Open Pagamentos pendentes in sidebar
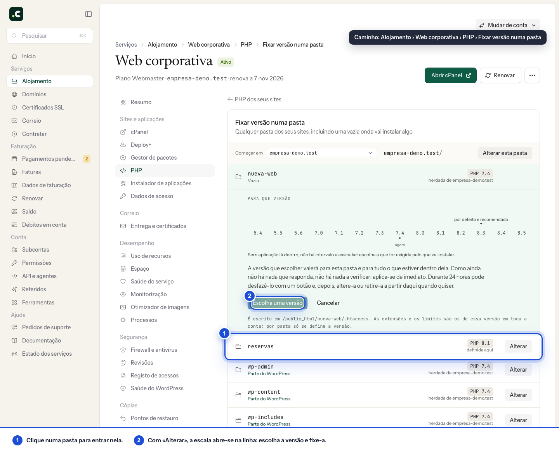Viewport: 559px width, 452px height. coord(50,159)
